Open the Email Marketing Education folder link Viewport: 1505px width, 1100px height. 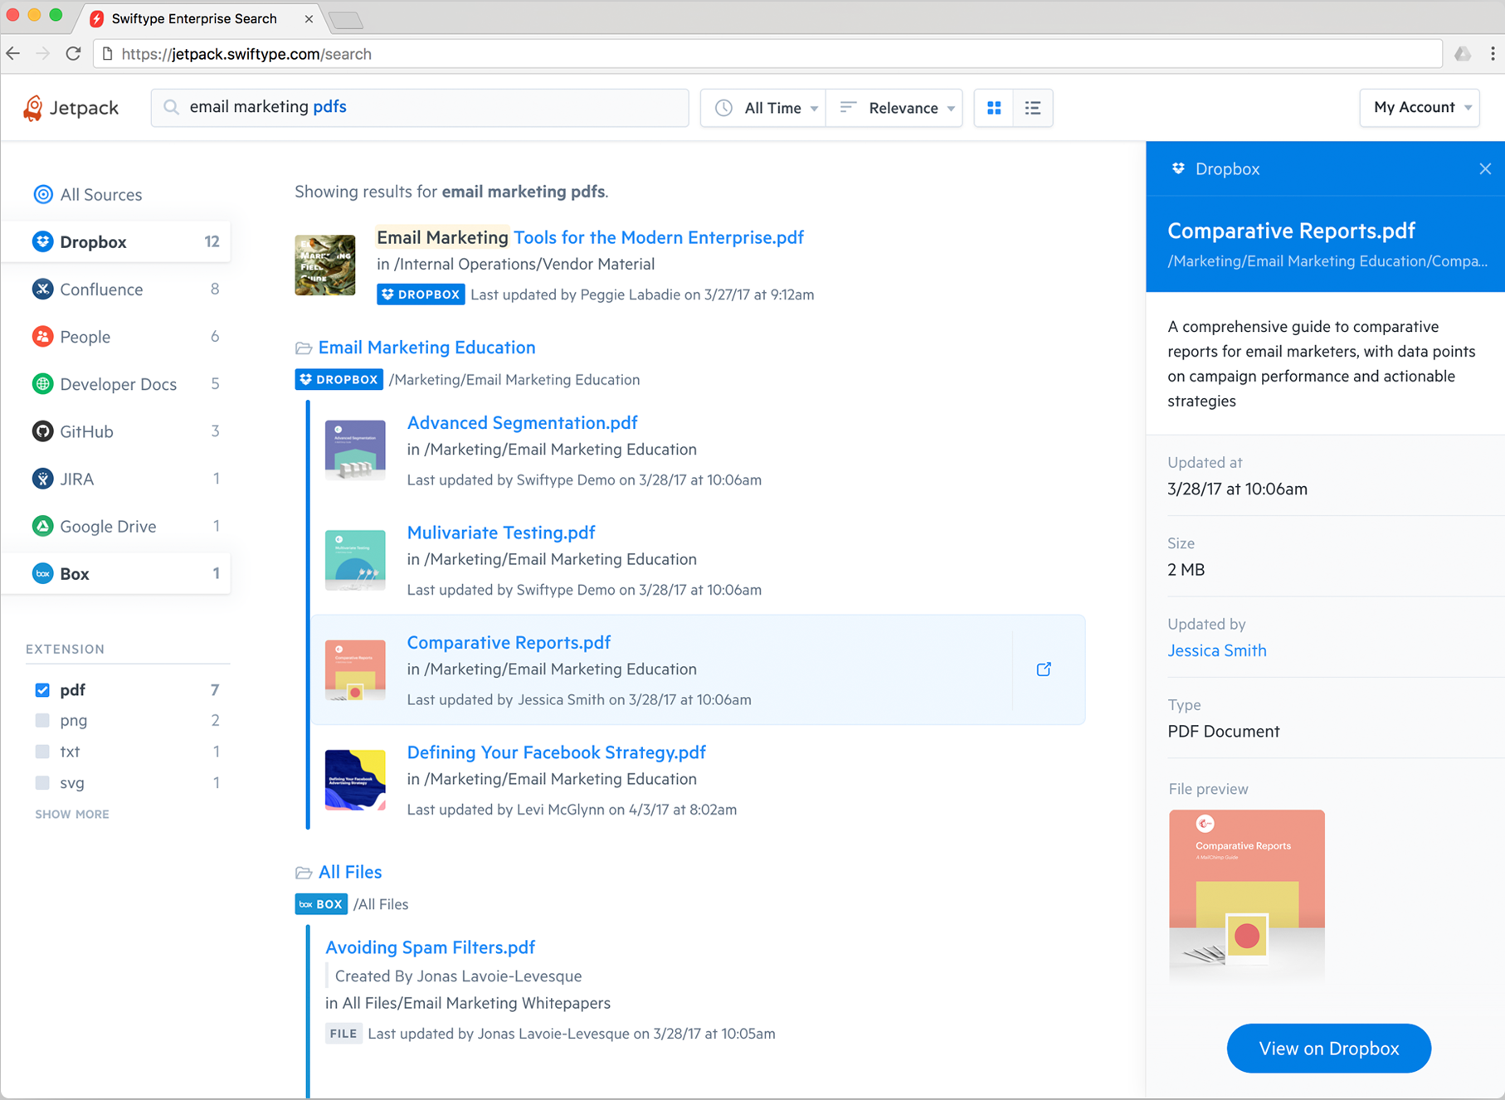[426, 348]
